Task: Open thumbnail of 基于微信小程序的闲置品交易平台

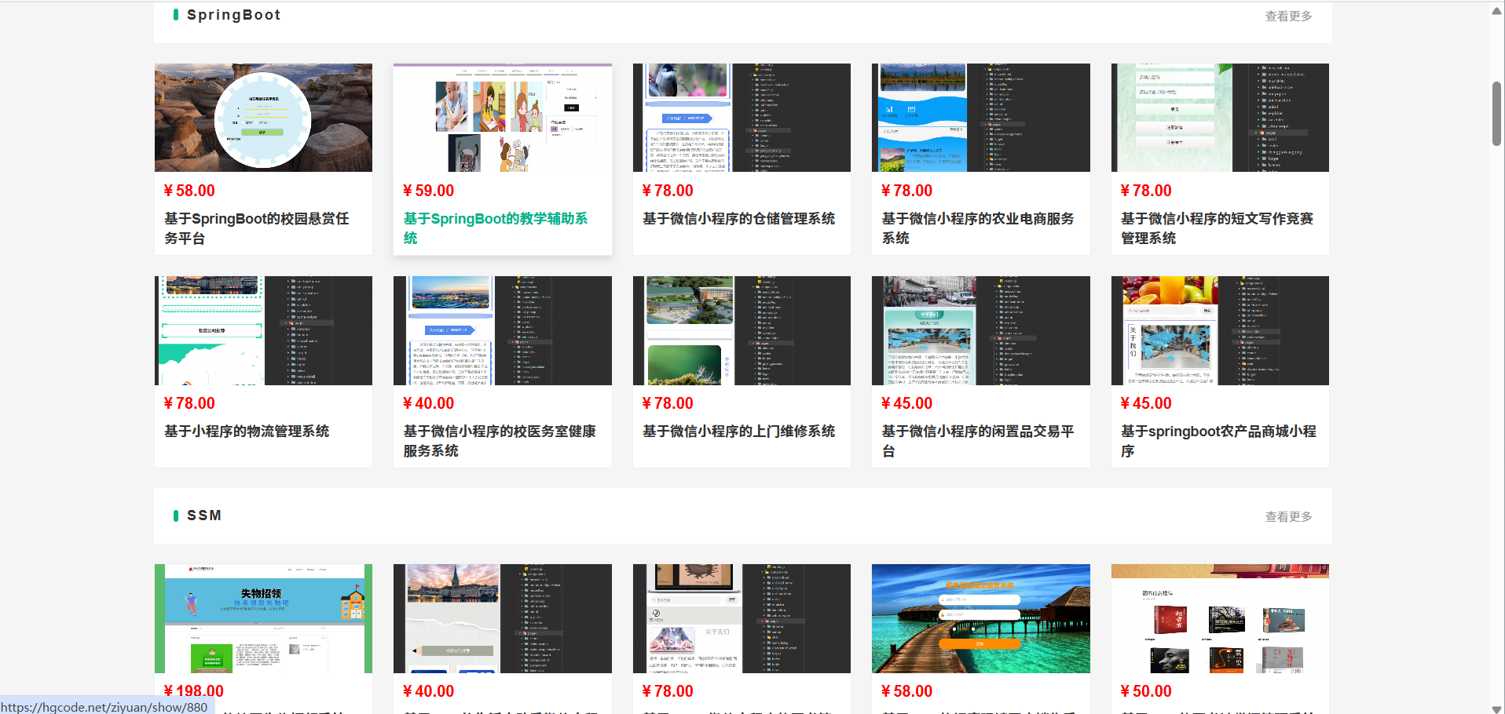Action: point(981,330)
